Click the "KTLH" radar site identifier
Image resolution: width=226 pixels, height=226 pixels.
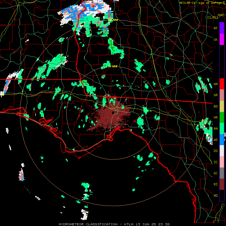[x=129, y=224]
